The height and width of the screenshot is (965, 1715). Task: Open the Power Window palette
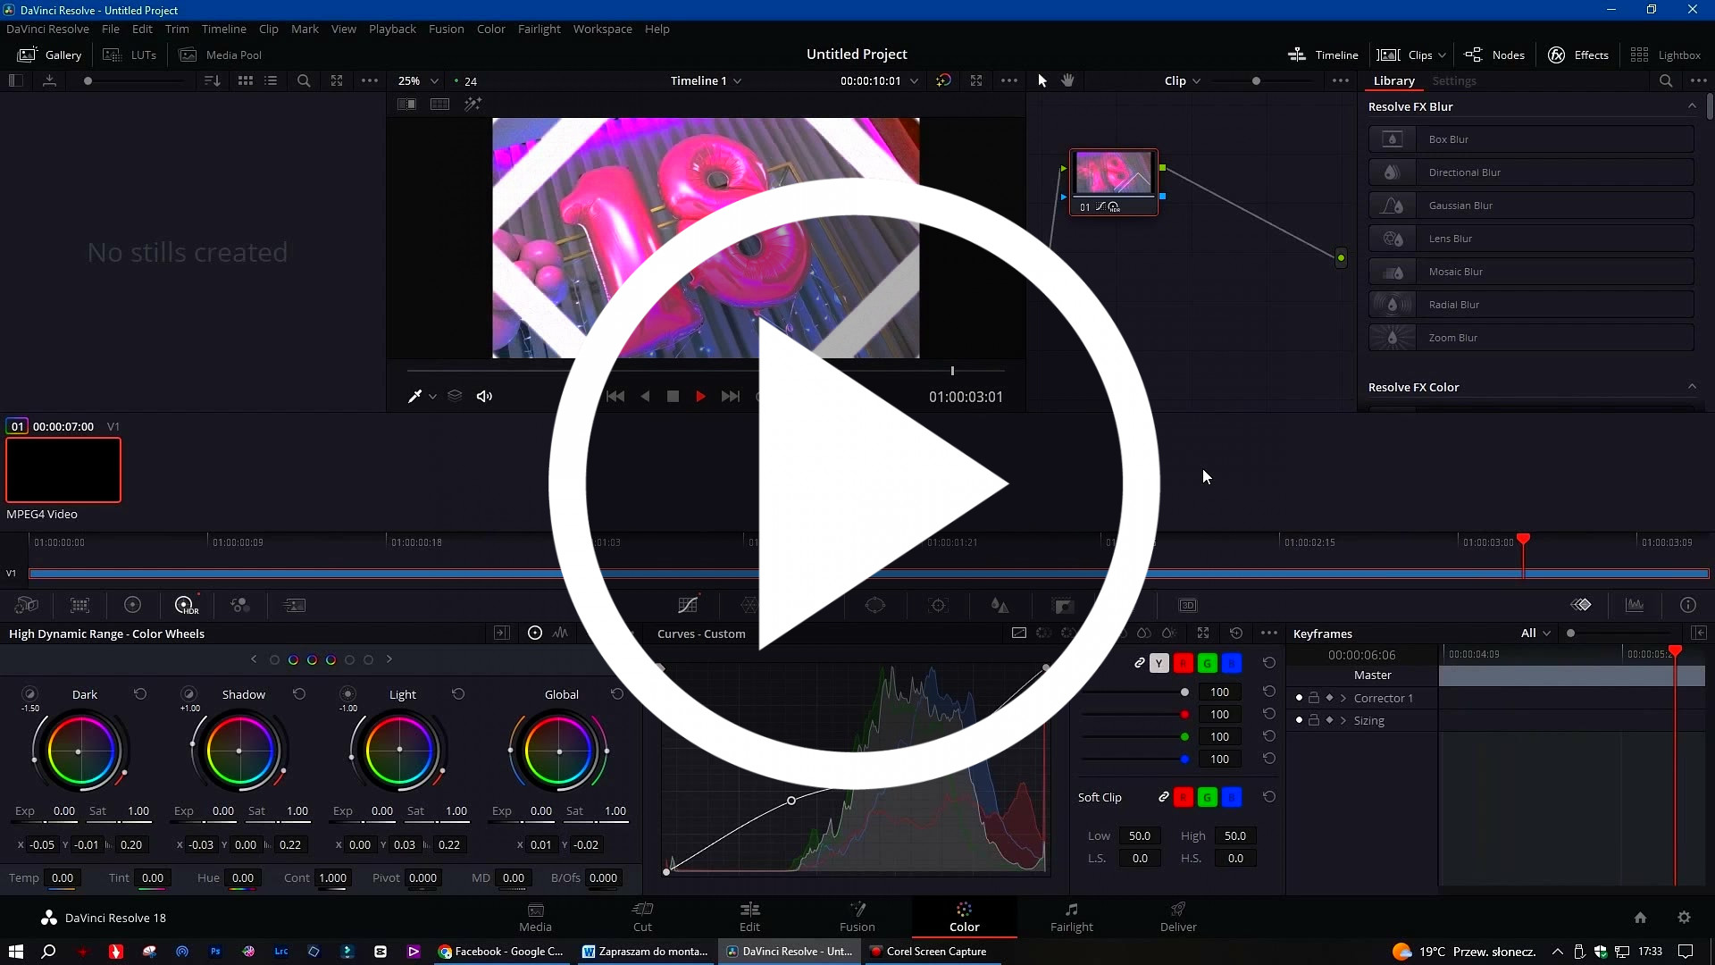pos(875,605)
